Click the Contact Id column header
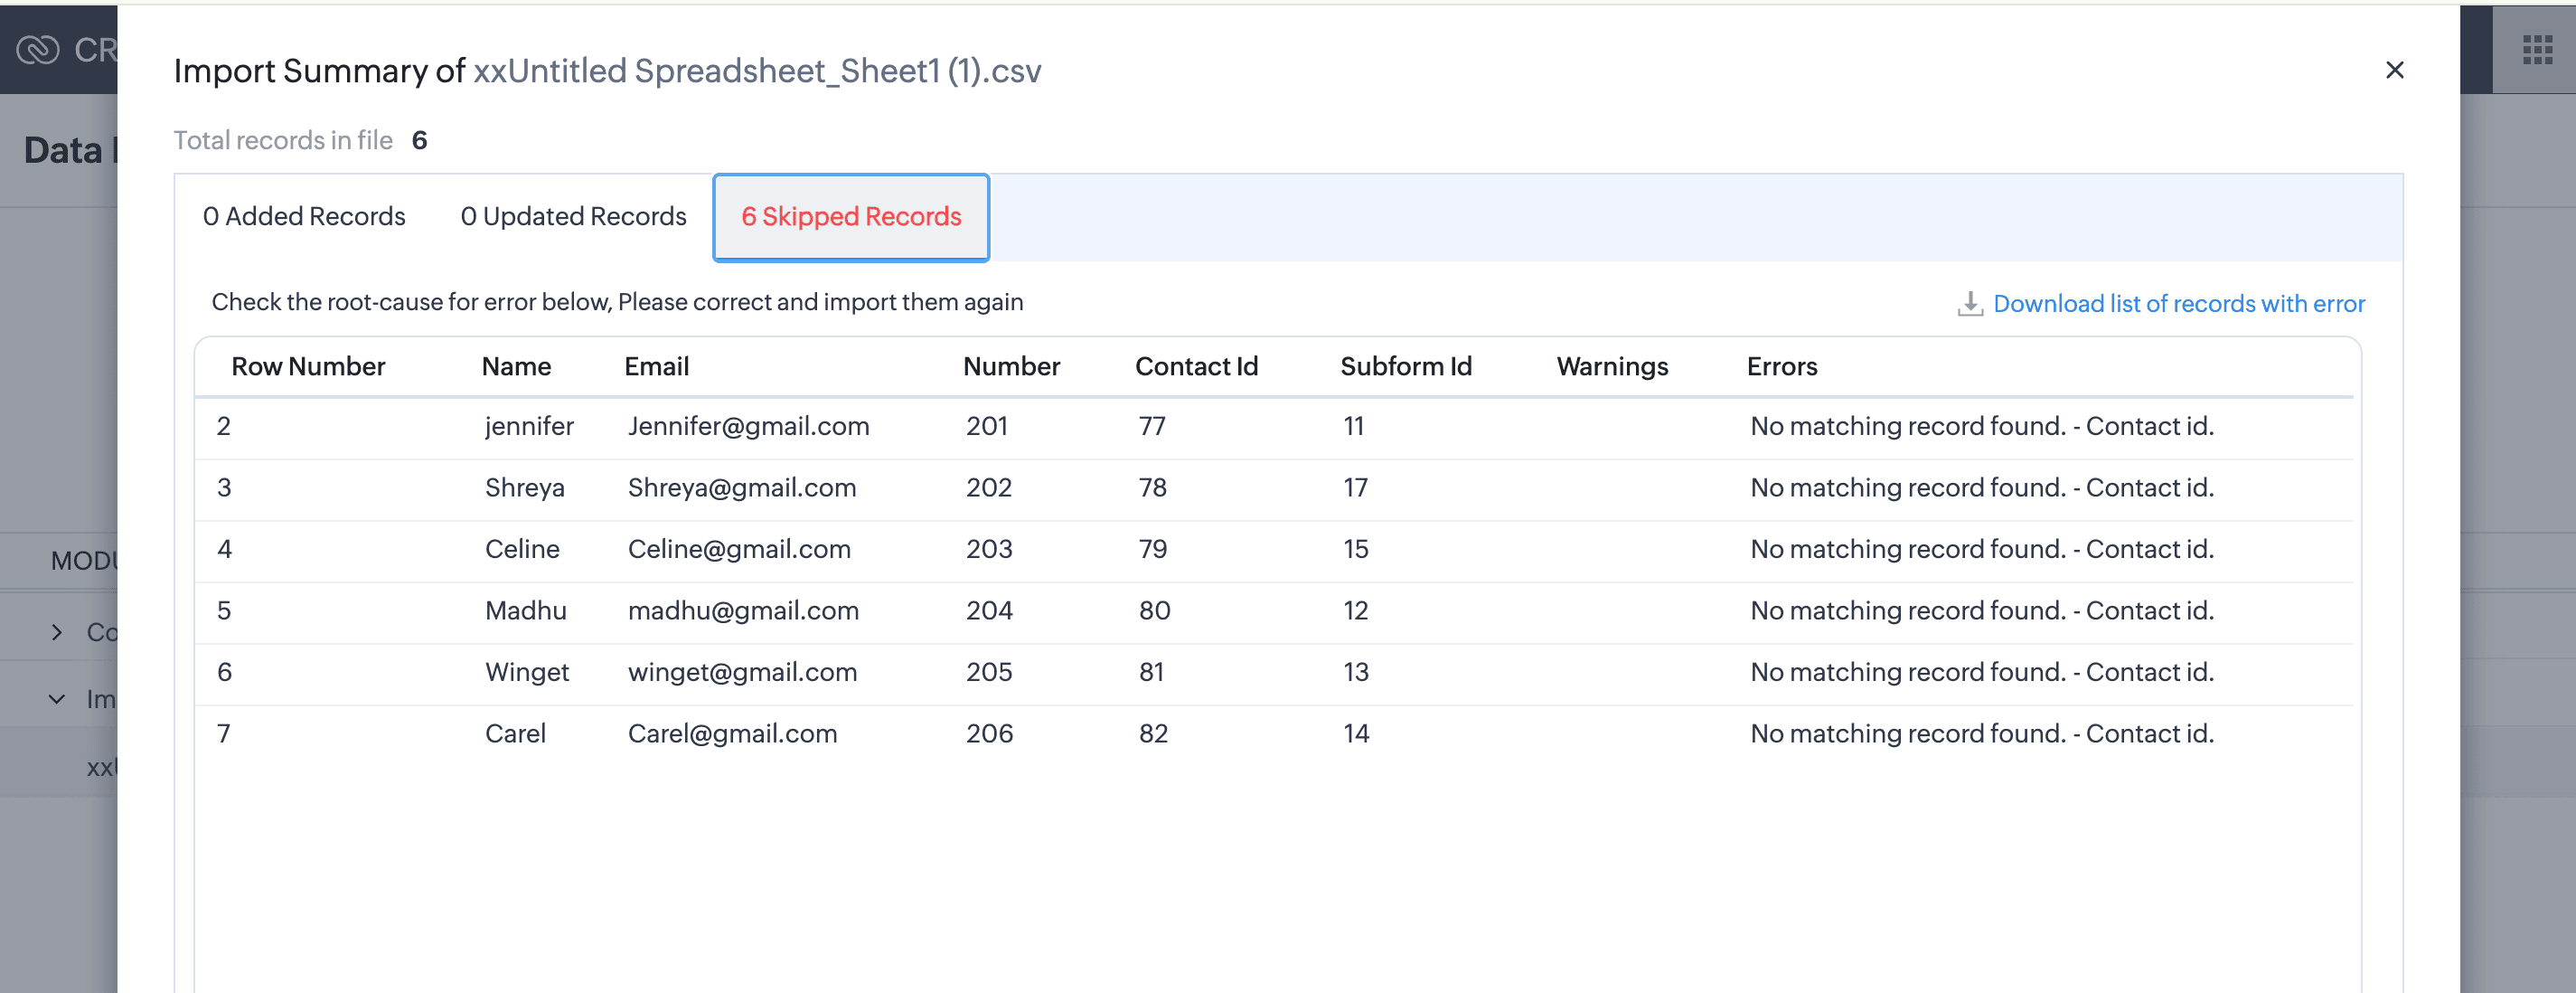Screen dimensions: 2576x993 pos(1196,366)
